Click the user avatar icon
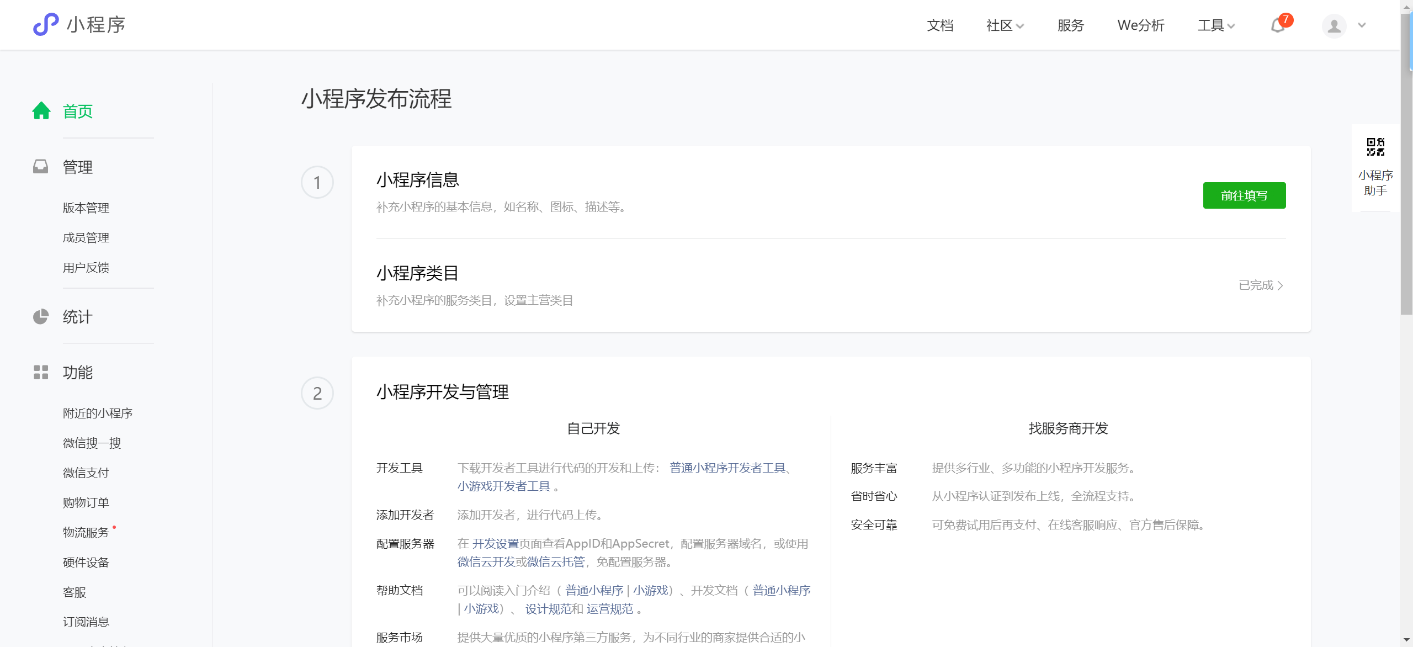The height and width of the screenshot is (647, 1413). (1334, 26)
